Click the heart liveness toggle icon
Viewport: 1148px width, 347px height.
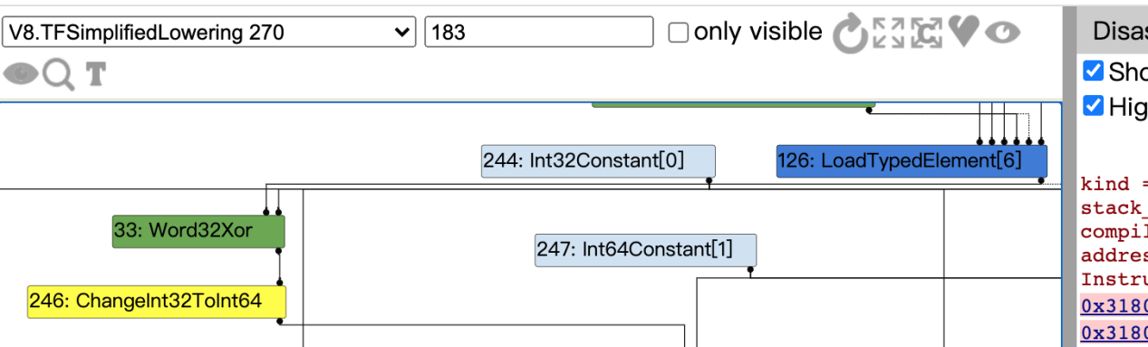[964, 34]
